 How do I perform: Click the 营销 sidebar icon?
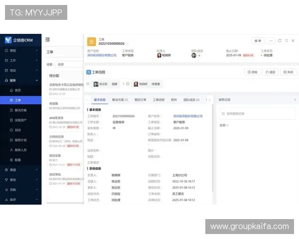click(x=6, y=50)
